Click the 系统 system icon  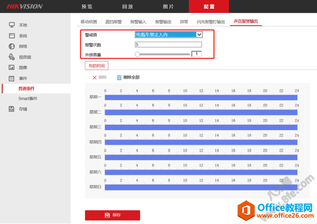[12, 36]
